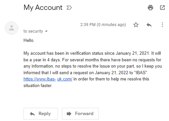Expand recipient details arrow beside 'to security'
The width and height of the screenshot is (169, 121).
pos(46,31)
